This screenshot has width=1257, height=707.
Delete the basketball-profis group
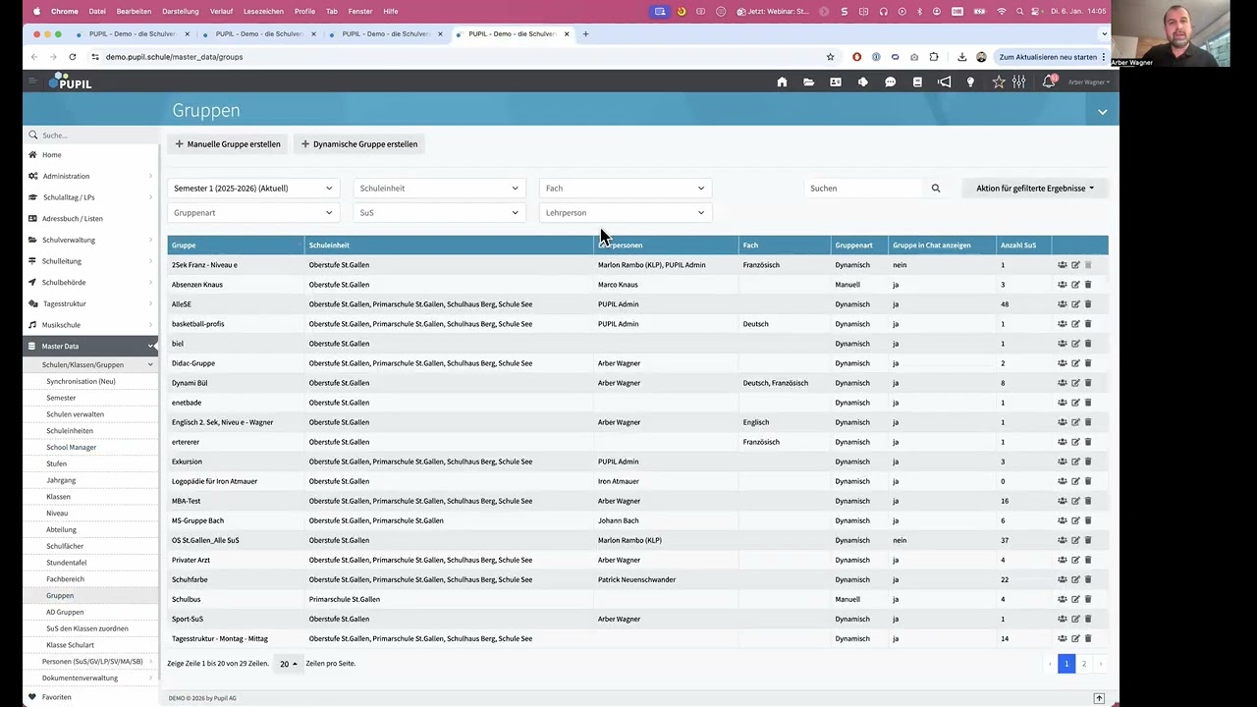1088,324
